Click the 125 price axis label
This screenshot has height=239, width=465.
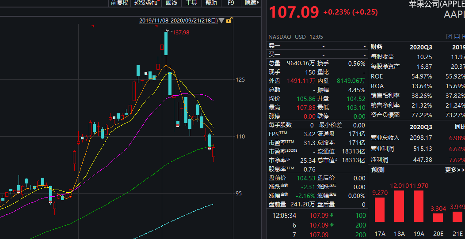240,79
